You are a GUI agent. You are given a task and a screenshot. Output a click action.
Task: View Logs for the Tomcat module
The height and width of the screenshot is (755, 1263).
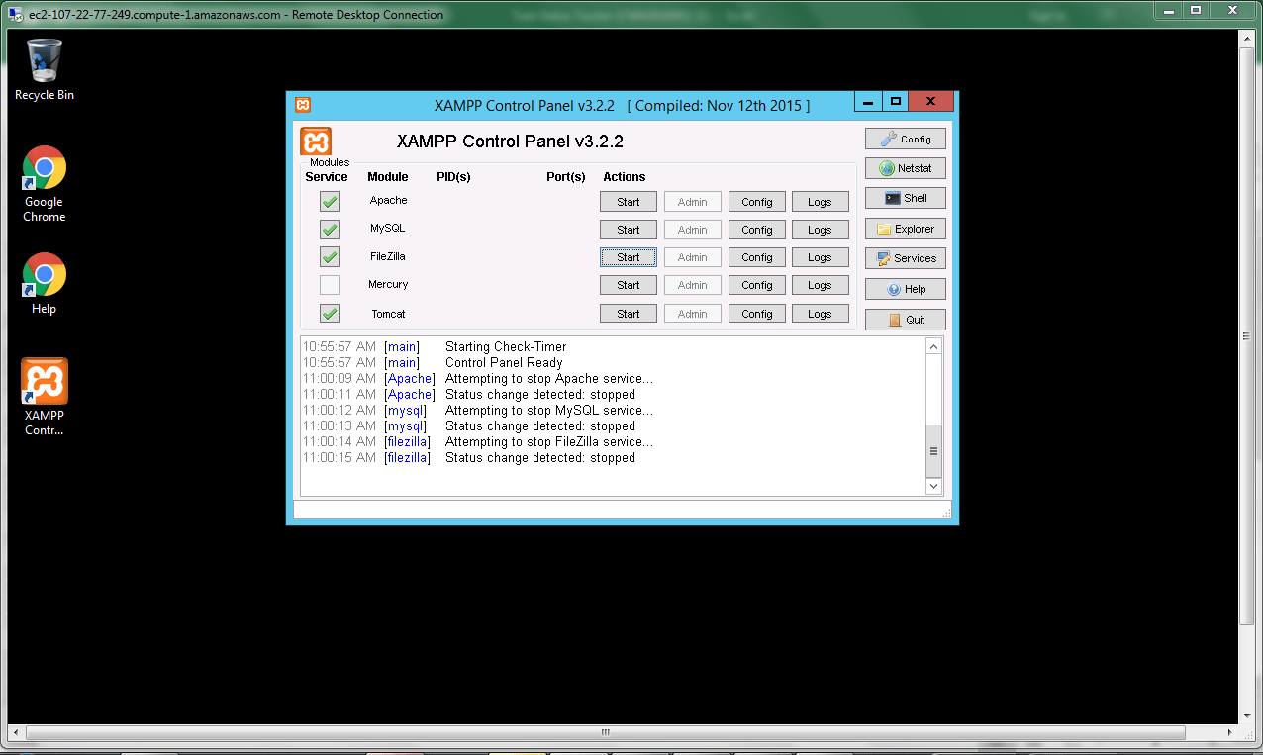[820, 314]
